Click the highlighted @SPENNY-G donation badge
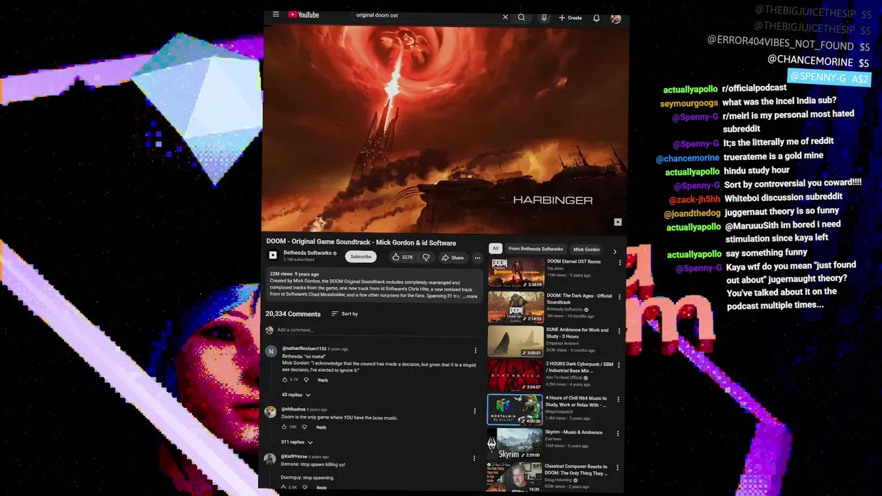882x496 pixels. pos(829,78)
